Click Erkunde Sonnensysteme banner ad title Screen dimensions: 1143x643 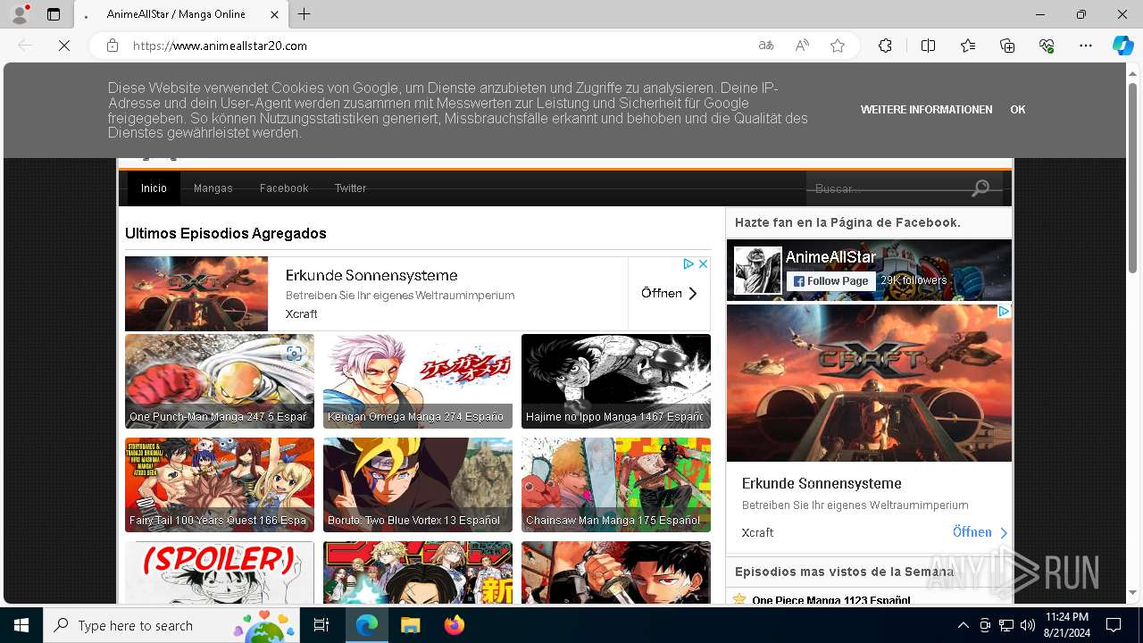(x=371, y=275)
